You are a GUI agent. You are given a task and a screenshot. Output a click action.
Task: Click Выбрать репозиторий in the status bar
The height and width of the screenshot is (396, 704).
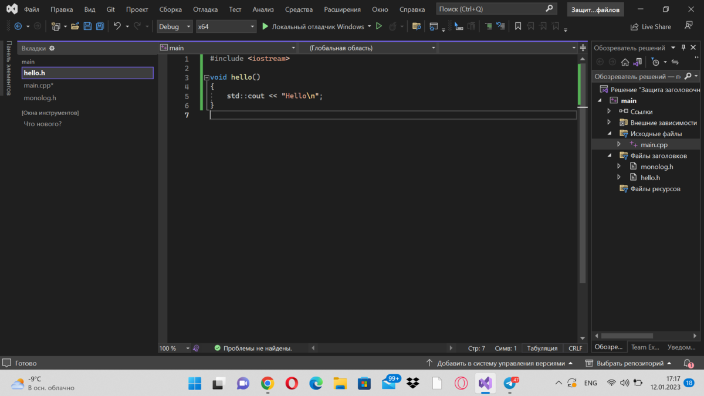tap(629, 363)
